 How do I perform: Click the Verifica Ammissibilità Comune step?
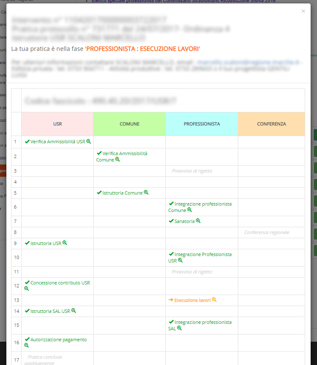122,157
